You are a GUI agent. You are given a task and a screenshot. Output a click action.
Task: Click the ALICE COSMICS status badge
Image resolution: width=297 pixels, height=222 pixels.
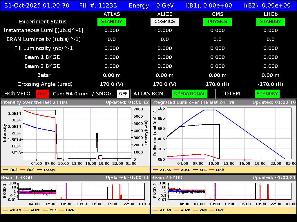click(164, 21)
